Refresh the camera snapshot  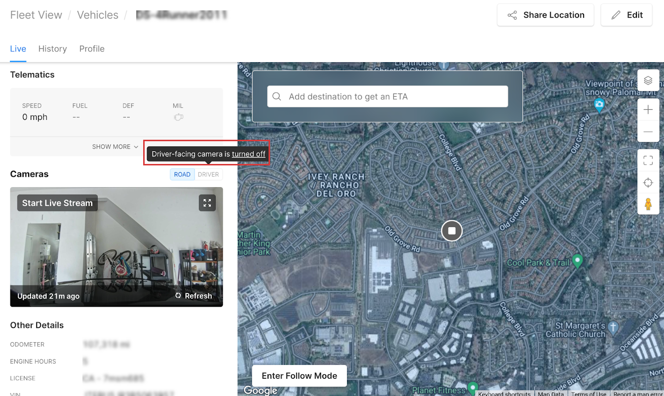[x=194, y=296]
